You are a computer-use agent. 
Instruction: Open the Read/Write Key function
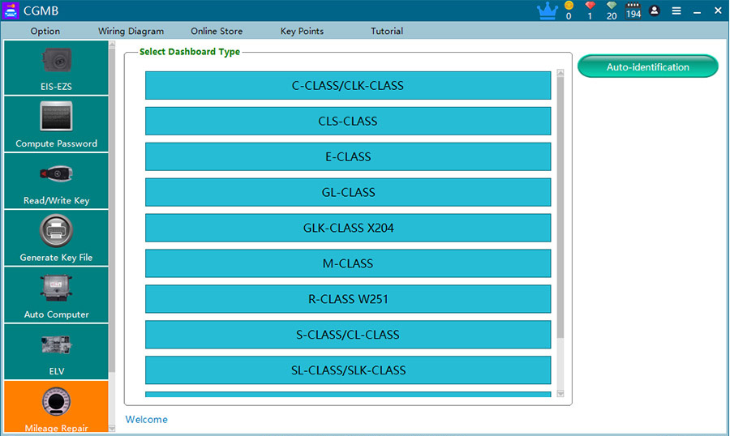pos(56,181)
